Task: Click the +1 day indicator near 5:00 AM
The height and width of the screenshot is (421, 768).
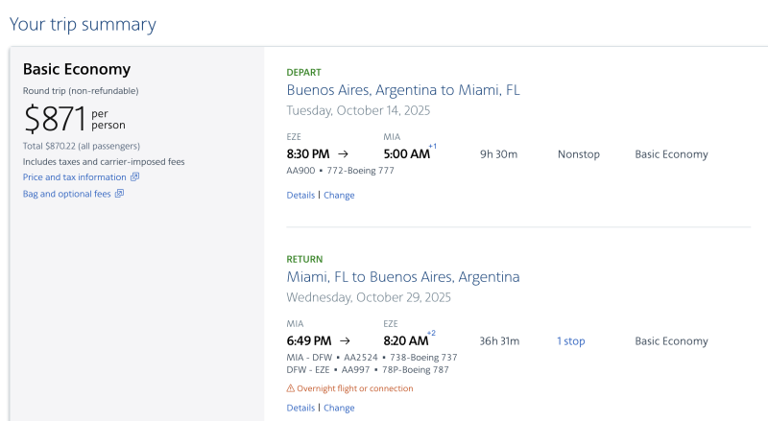Action: tap(433, 146)
